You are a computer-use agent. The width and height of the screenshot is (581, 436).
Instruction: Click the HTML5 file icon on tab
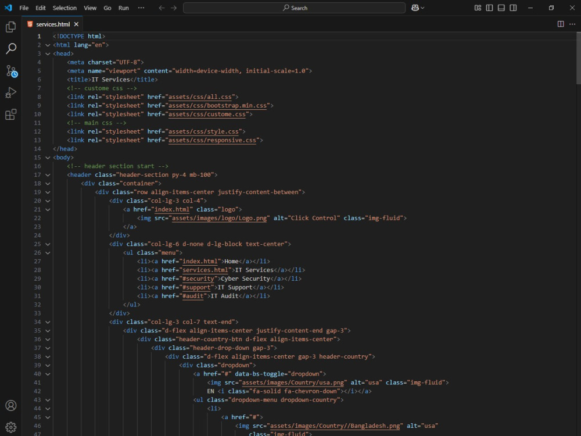30,24
